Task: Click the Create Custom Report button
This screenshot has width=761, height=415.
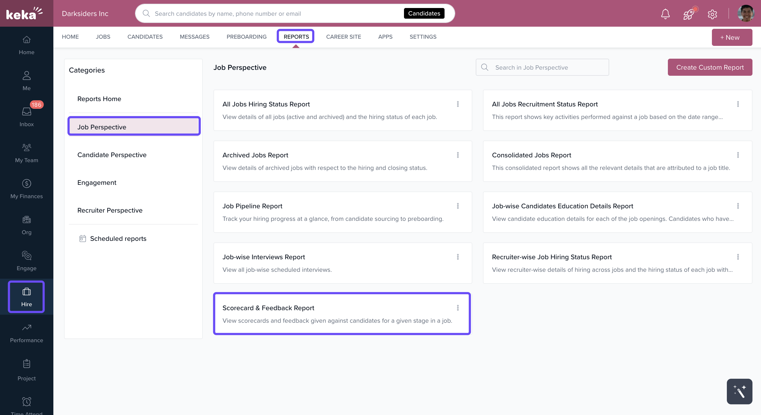Action: 710,67
